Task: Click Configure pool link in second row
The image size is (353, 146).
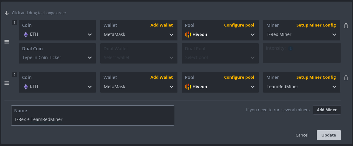Action: (239, 77)
